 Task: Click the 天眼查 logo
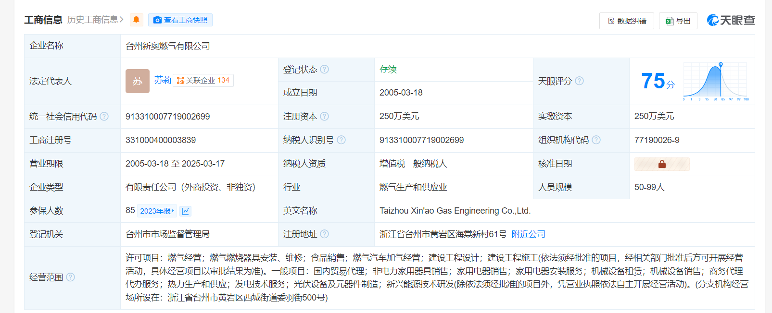click(731, 20)
